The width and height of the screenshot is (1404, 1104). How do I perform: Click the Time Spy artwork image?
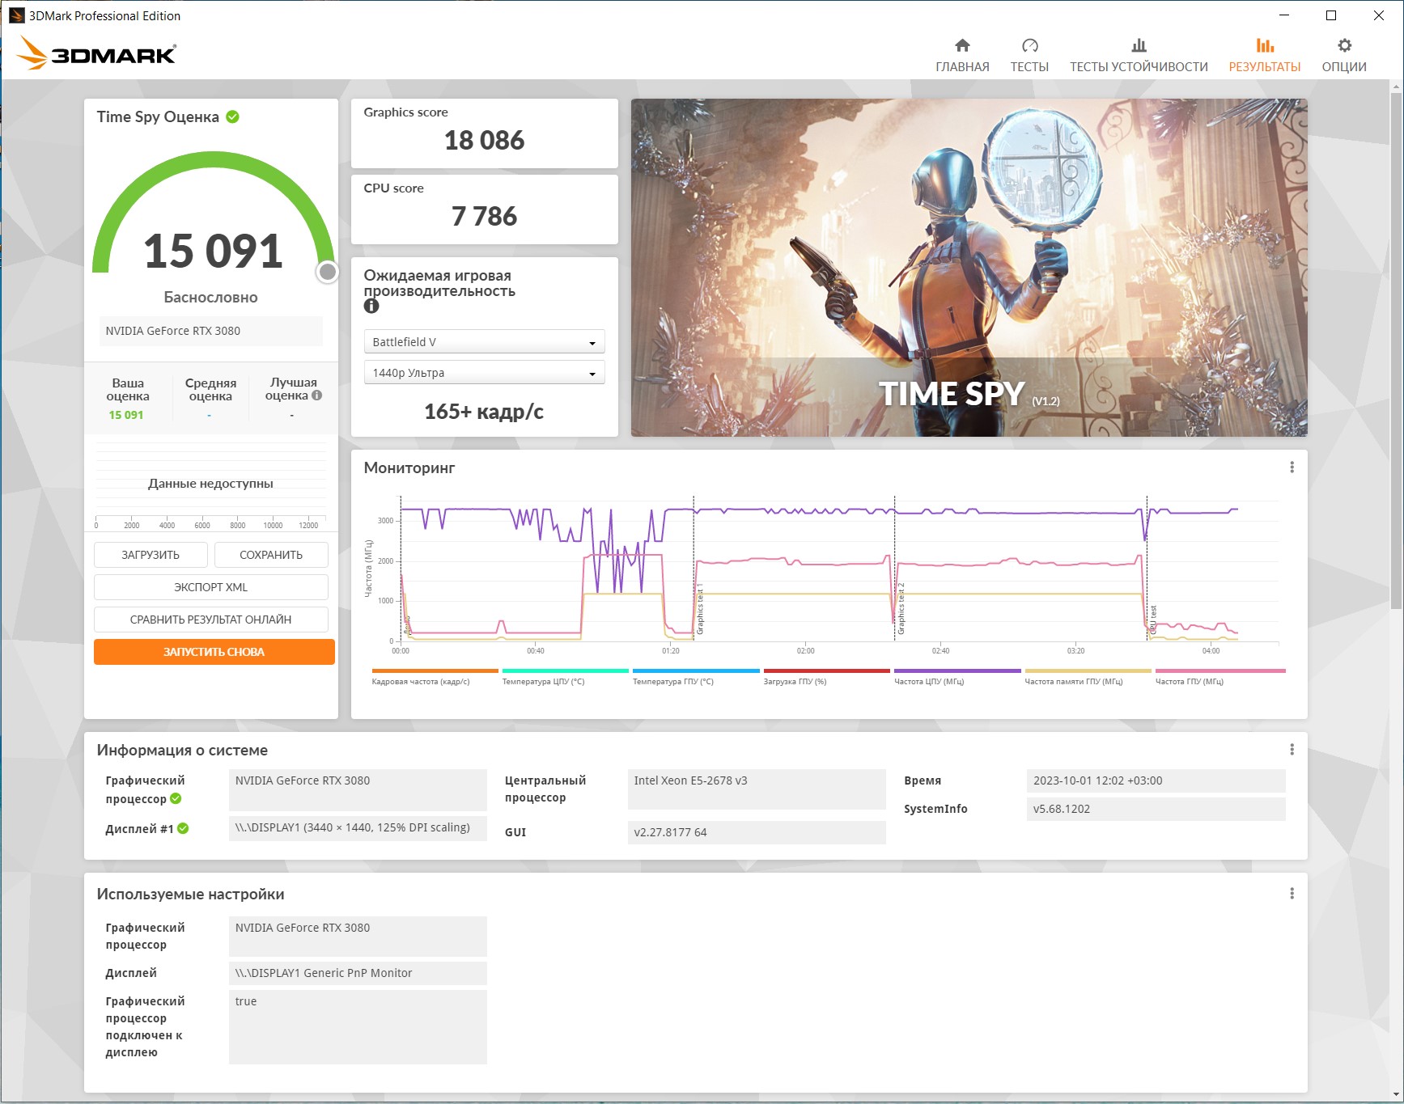pos(969,268)
